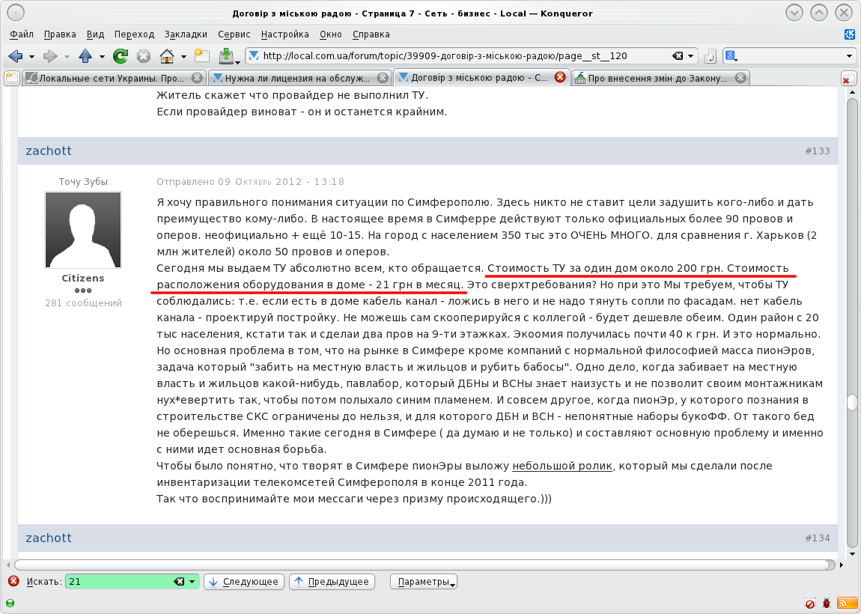Screen dimensions: 861x614
Task: Click the Up one level arrow
Action: [x=85, y=56]
